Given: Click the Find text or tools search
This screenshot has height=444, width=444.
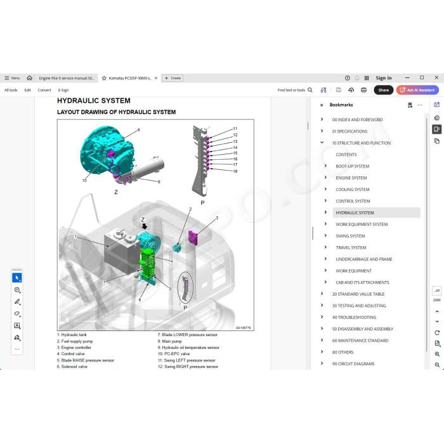Looking at the screenshot, I should tap(295, 90).
